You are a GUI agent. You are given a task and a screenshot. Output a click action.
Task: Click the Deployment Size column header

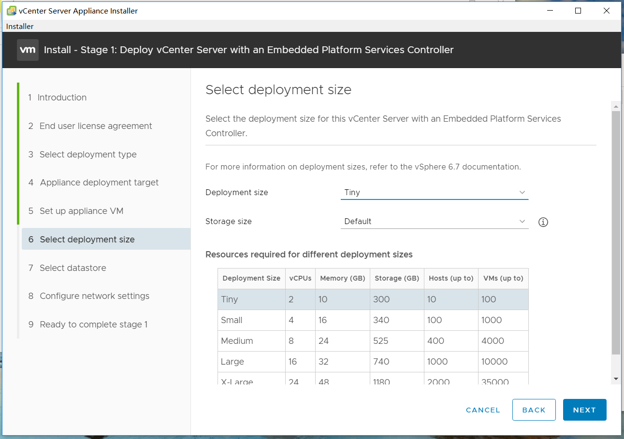tap(251, 278)
